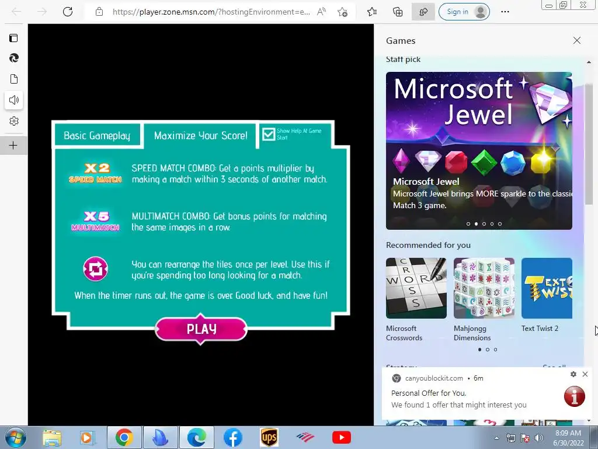Screen dimensions: 598x449
Task: Close the Games side panel
Action: point(576,40)
